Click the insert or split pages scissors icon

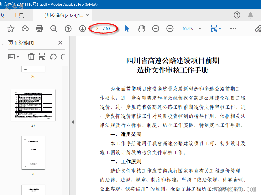[42, 57]
